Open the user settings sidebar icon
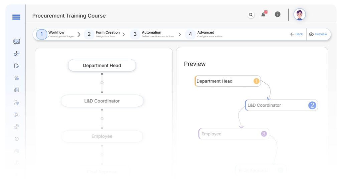Screen dimensions: 342x192 [x=17, y=102]
